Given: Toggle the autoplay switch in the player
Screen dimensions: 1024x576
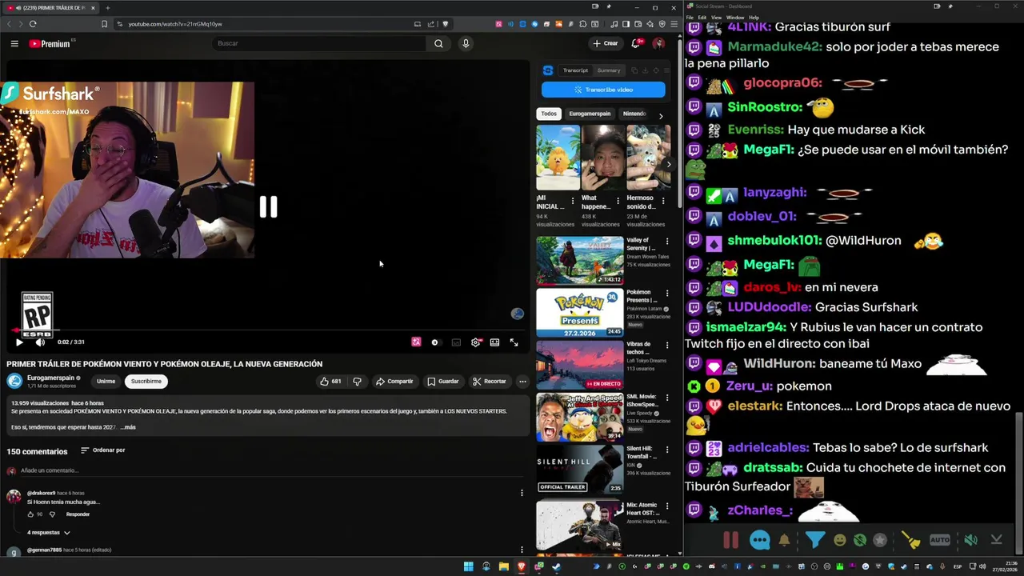Looking at the screenshot, I should [435, 342].
